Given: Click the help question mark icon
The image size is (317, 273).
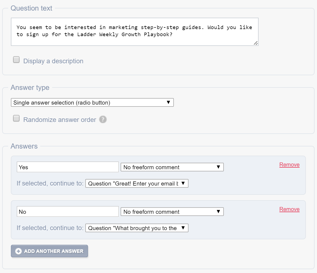Looking at the screenshot, I should point(103,120).
